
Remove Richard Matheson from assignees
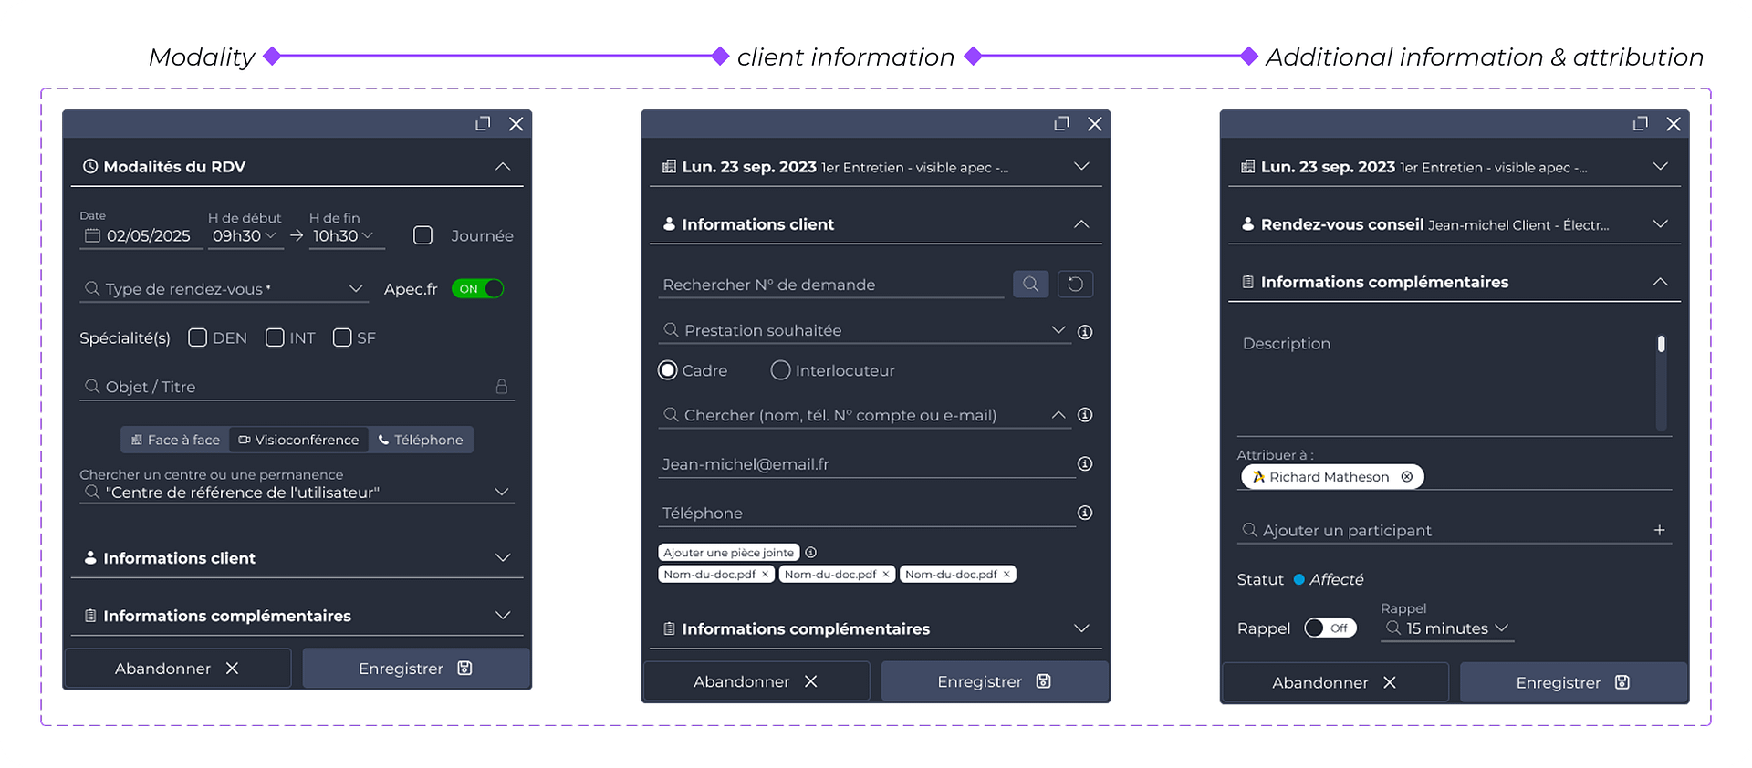click(1407, 477)
